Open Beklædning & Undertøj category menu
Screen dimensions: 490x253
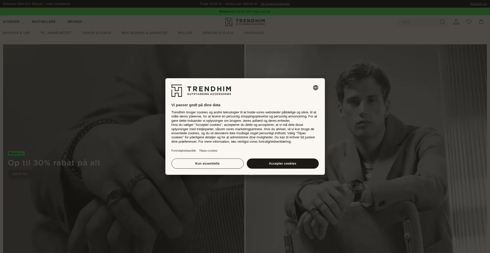click(x=145, y=33)
